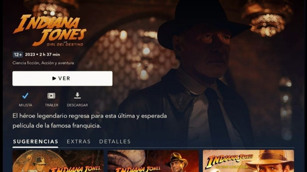Click the DESCARGAR label text
307x172 pixels.
click(77, 105)
